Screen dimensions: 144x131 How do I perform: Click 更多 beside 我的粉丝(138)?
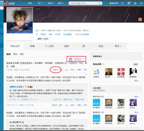tap(137, 112)
